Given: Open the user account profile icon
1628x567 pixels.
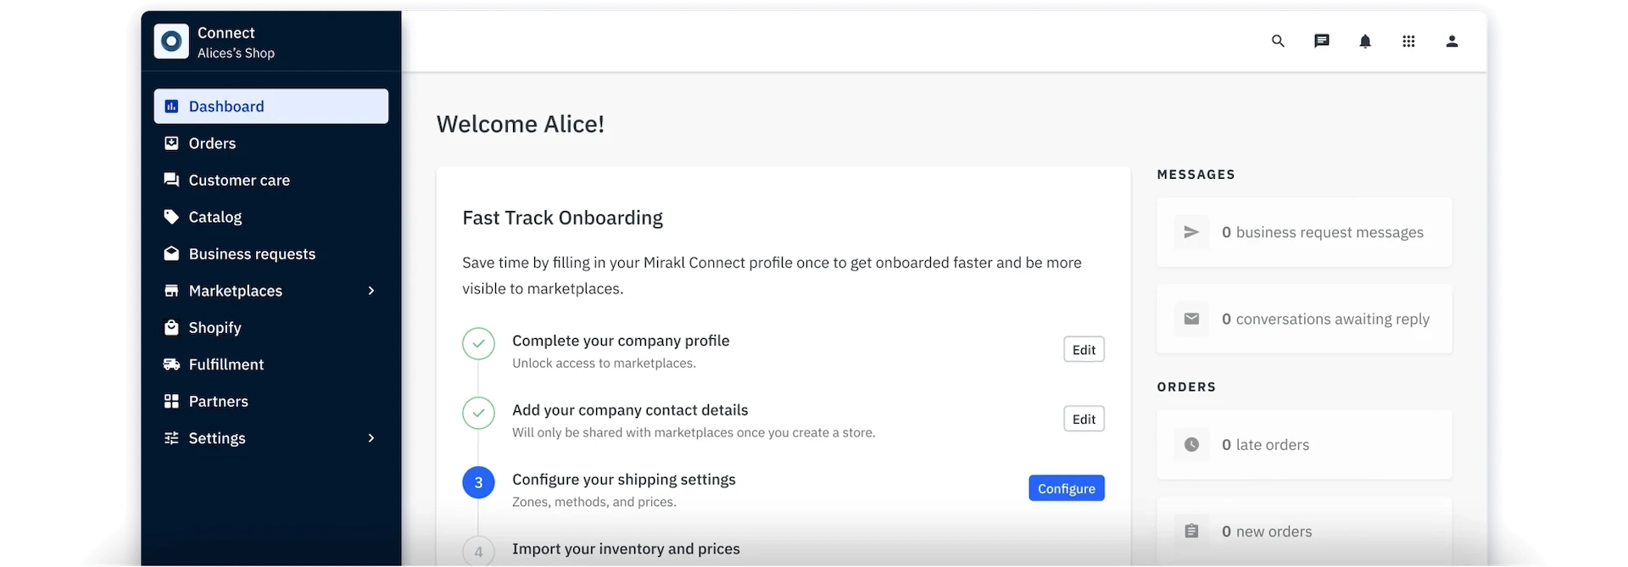Looking at the screenshot, I should coord(1452,41).
